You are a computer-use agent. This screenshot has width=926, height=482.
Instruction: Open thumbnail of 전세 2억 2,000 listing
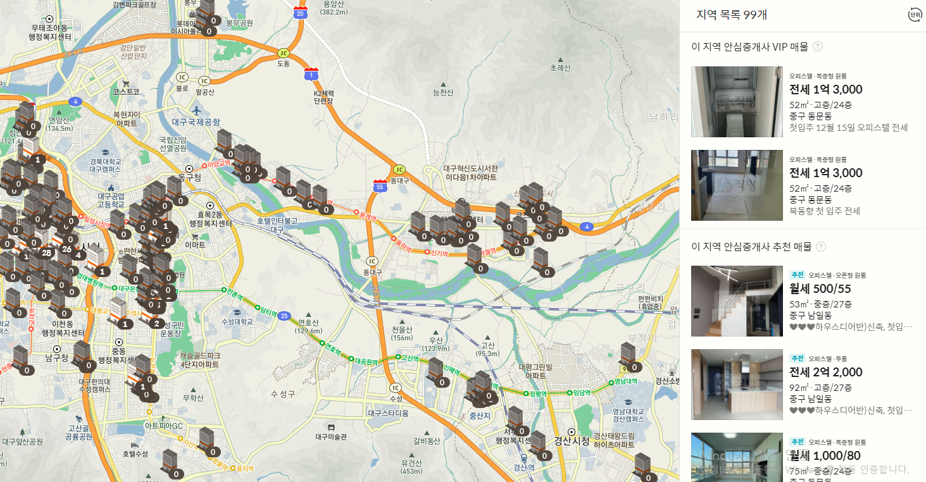click(x=737, y=385)
